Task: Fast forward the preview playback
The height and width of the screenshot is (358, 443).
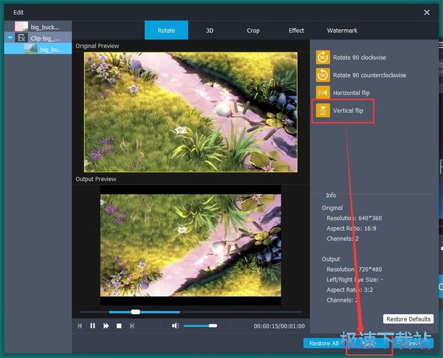Action: pyautogui.click(x=106, y=326)
